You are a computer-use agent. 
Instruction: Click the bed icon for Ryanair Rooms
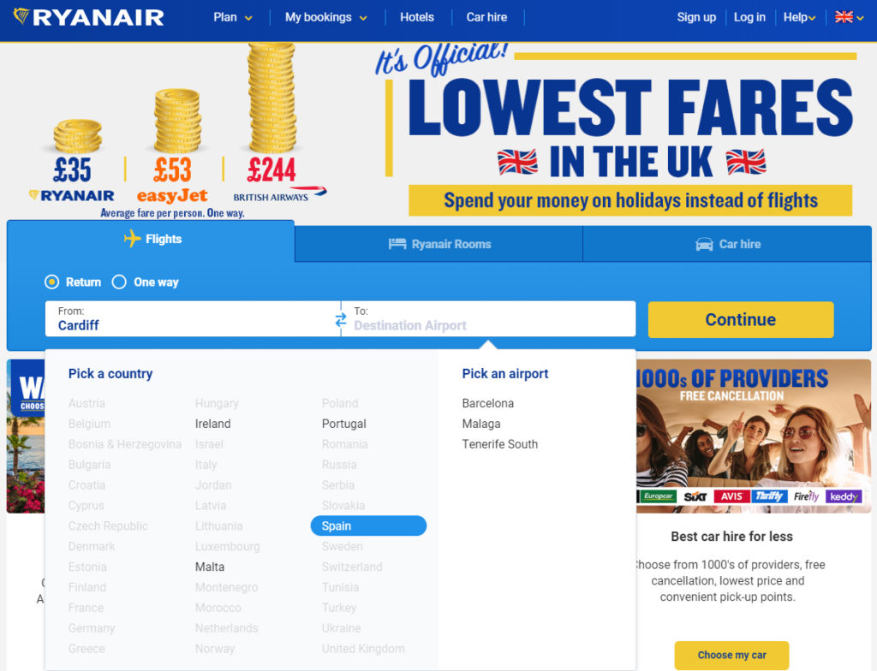click(397, 245)
